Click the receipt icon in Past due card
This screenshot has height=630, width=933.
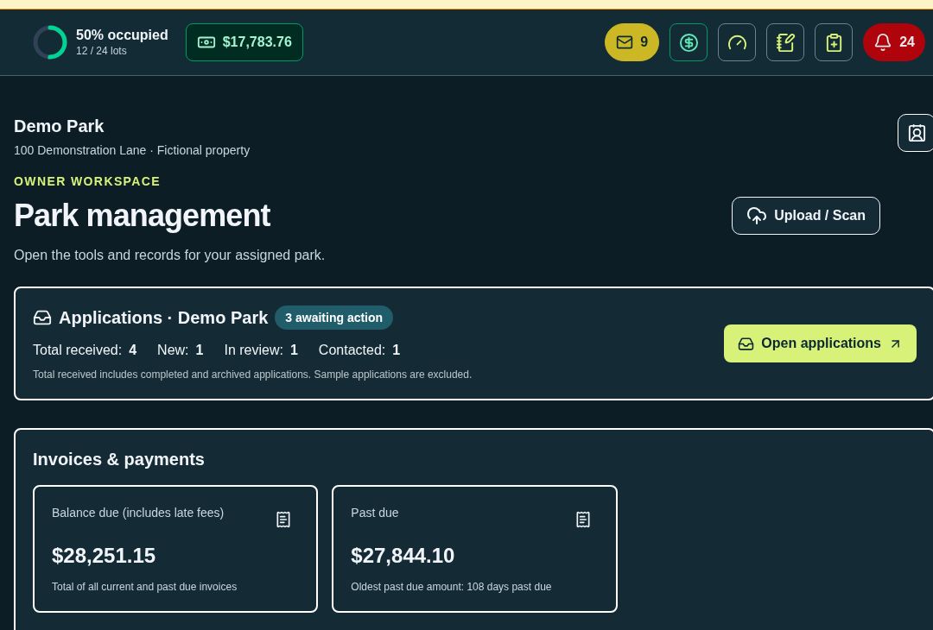click(x=583, y=520)
